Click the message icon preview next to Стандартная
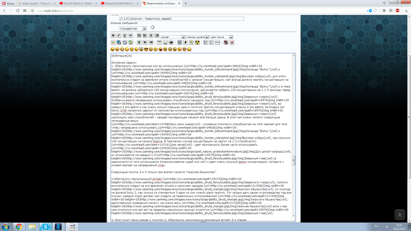 pyautogui.click(x=152, y=28)
